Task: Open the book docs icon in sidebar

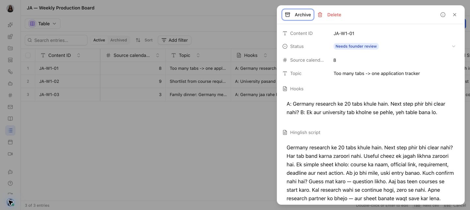Action: point(10,119)
